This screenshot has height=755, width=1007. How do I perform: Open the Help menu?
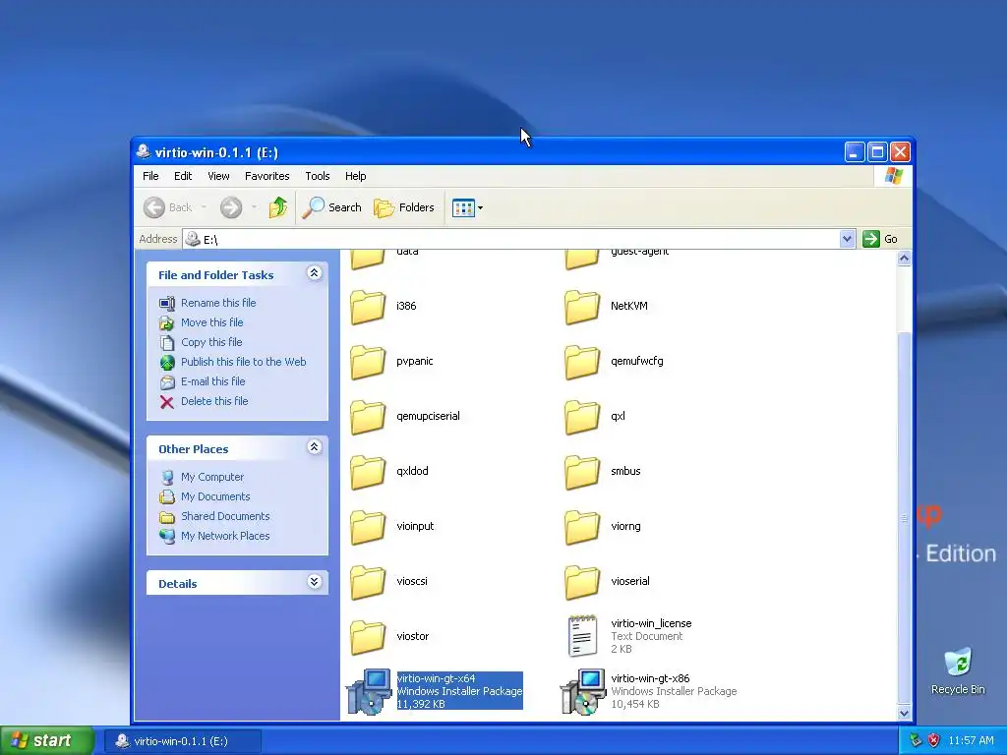click(x=355, y=176)
